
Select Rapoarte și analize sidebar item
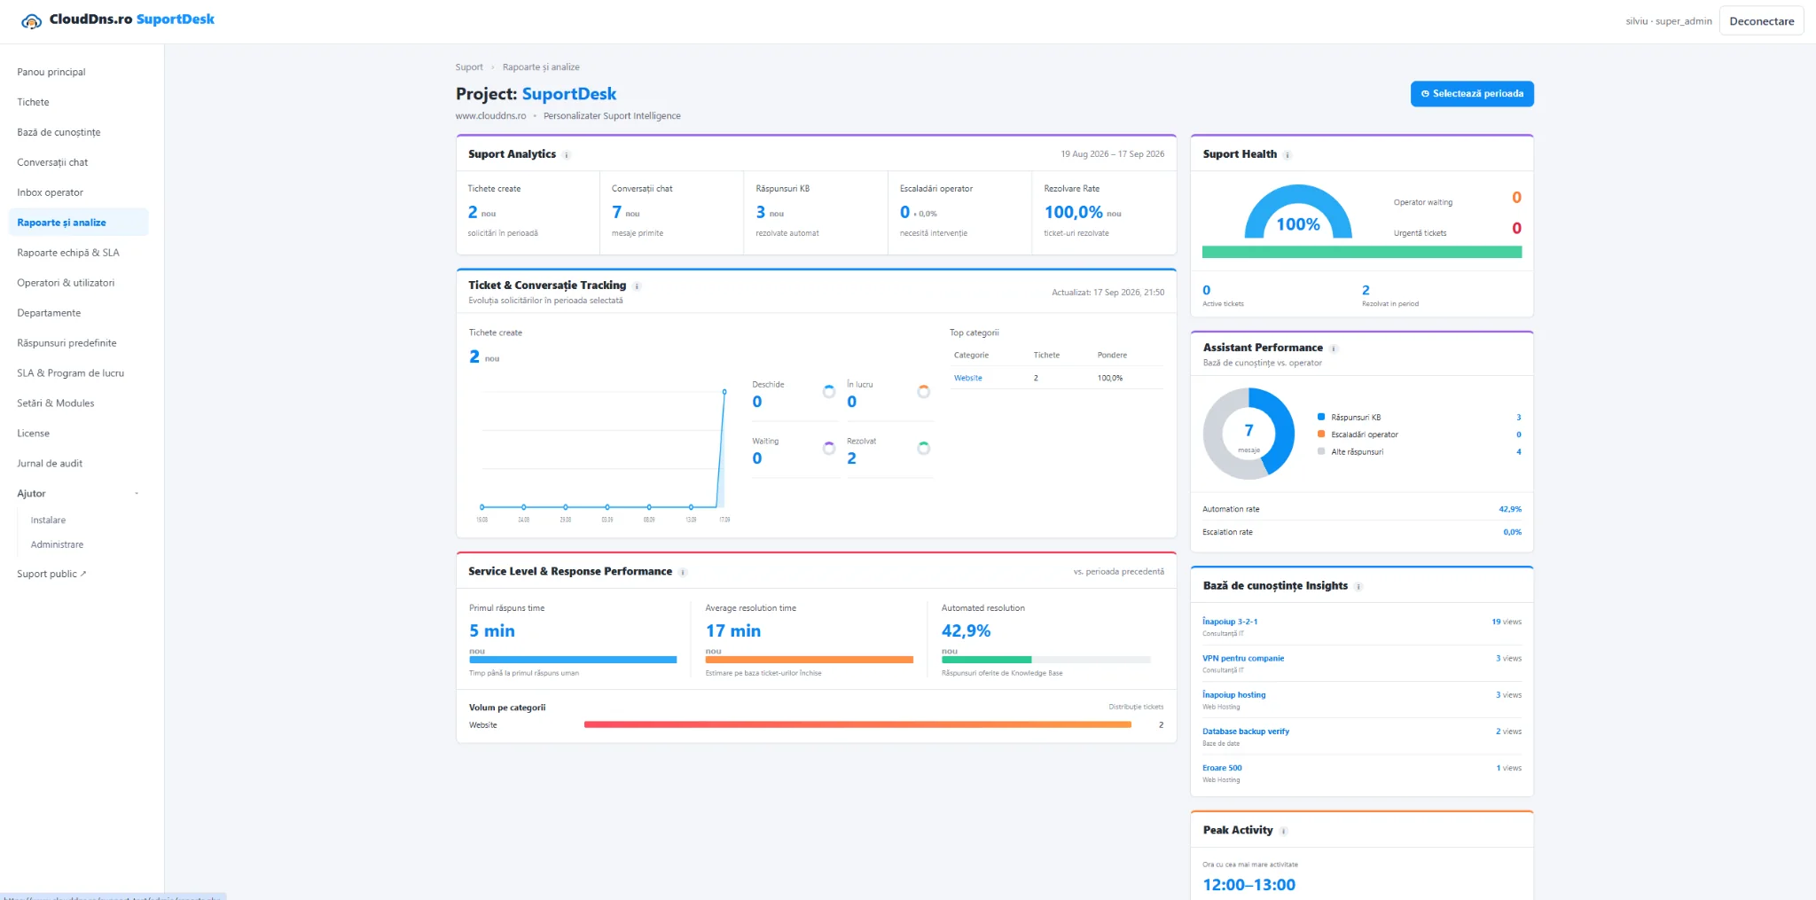click(79, 223)
